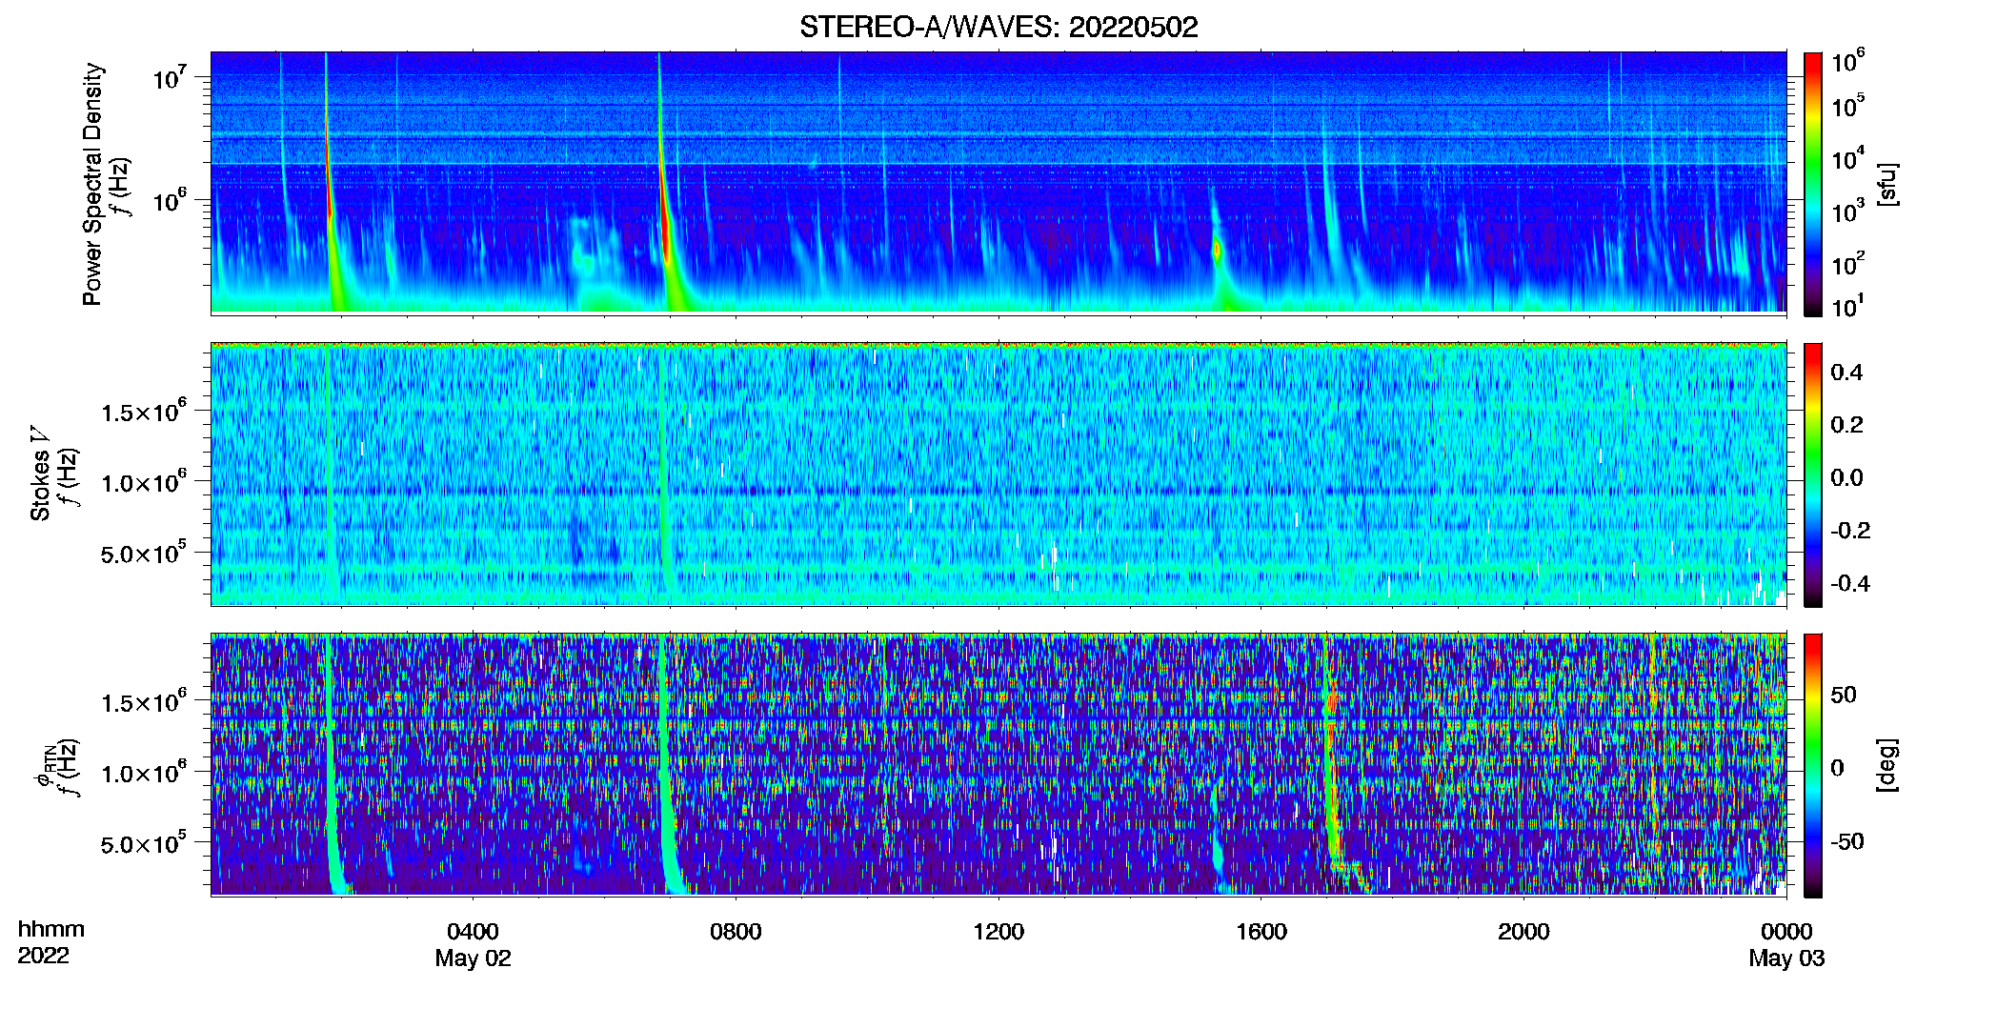Click the plot title STEREO-A/WAVES: 20220502
The height and width of the screenshot is (1029, 1997).
click(x=998, y=27)
